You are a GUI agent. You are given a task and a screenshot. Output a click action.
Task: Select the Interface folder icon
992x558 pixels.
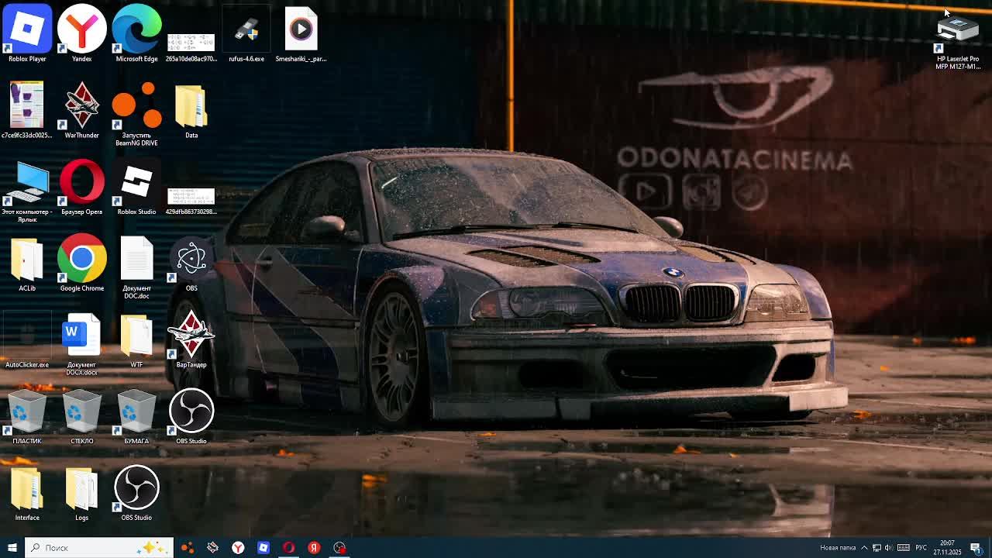[x=27, y=493]
